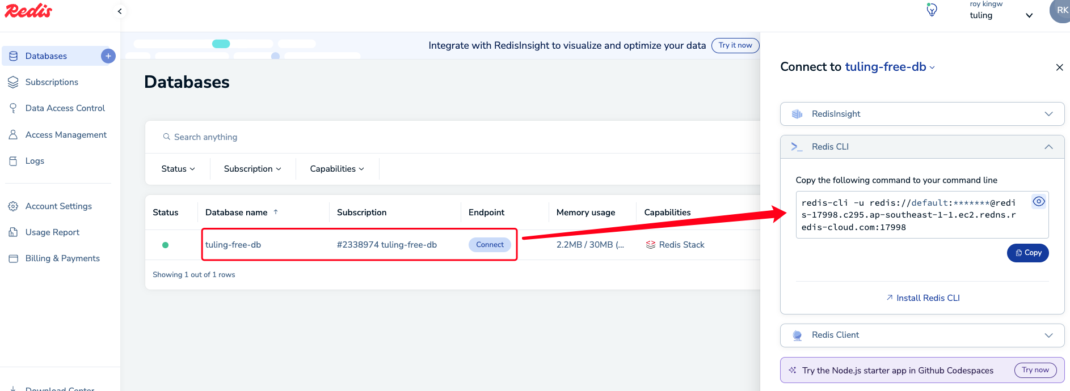The height and width of the screenshot is (391, 1070).
Task: Click the Search anything field
Action: click(452, 137)
